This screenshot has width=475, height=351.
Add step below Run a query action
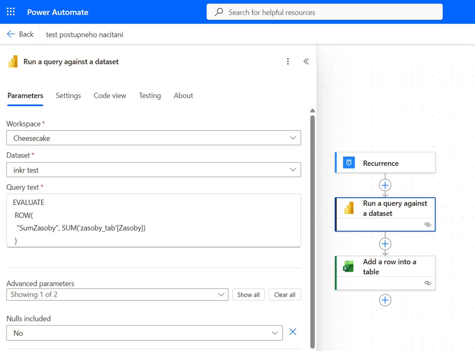tap(385, 244)
